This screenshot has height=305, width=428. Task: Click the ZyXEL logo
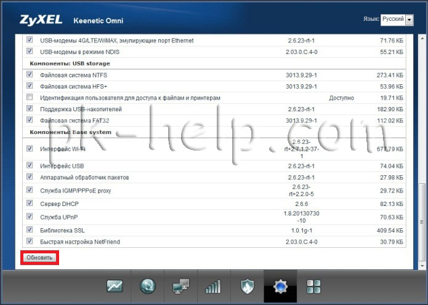41,20
